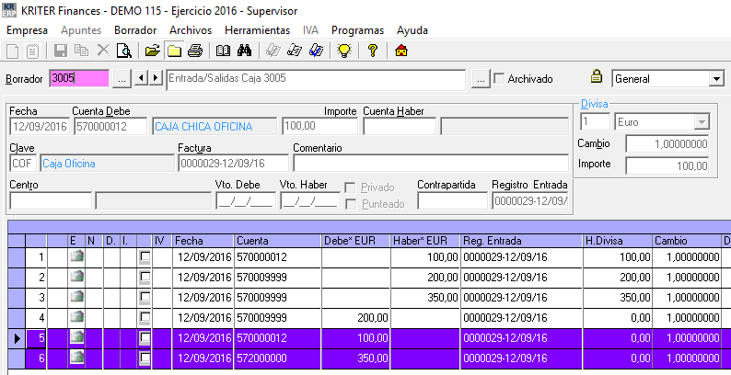Click the closed yellow folder icon

174,51
